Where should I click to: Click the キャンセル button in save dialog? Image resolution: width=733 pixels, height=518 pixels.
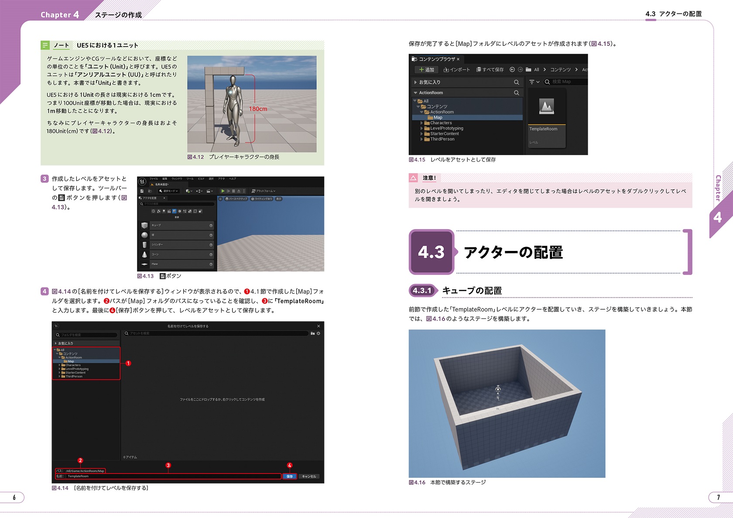[x=309, y=477]
